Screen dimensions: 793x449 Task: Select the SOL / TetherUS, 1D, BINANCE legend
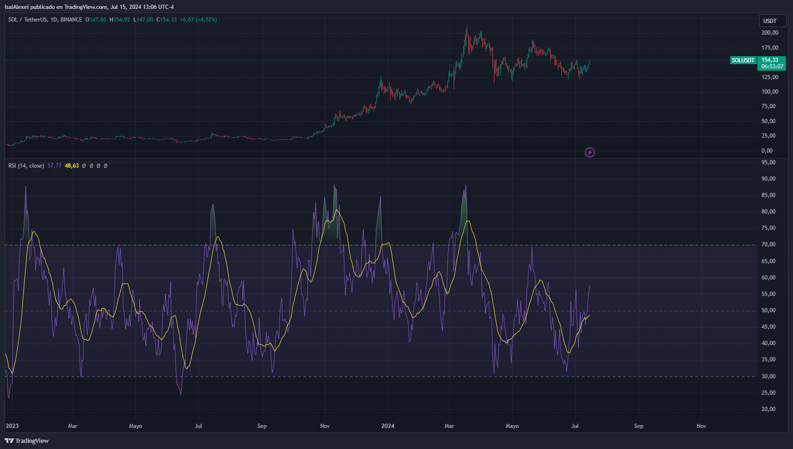[x=45, y=20]
